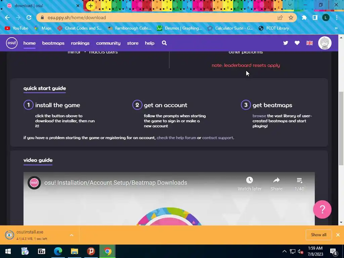The width and height of the screenshot is (344, 258).
Task: Open the search magnifier icon
Action: coord(164,43)
